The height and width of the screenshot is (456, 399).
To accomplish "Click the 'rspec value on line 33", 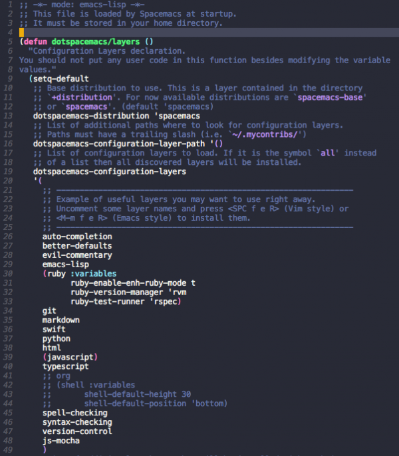I will click(164, 302).
